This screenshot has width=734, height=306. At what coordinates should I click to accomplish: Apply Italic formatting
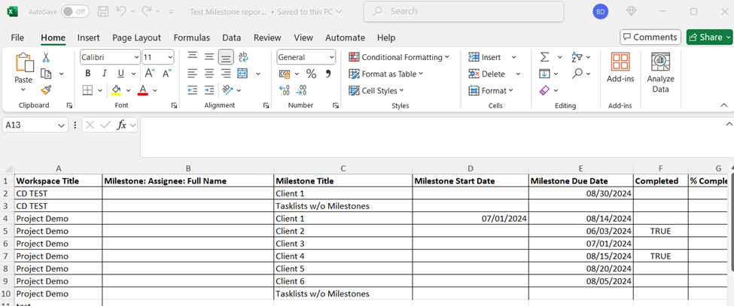pyautogui.click(x=104, y=74)
